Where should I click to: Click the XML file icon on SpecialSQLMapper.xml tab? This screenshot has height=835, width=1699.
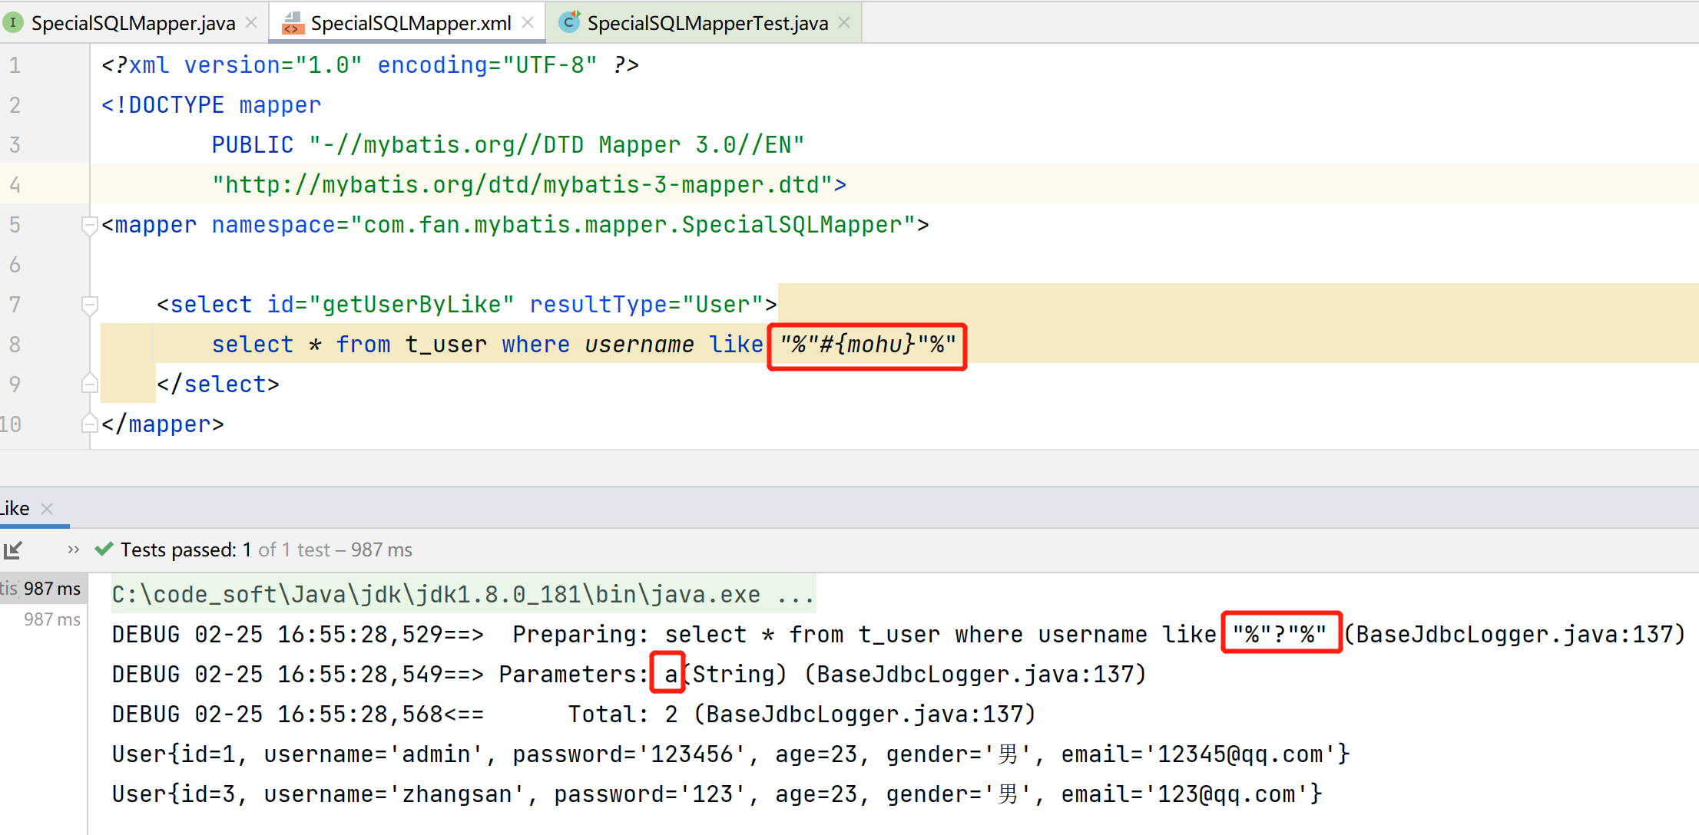(x=293, y=23)
